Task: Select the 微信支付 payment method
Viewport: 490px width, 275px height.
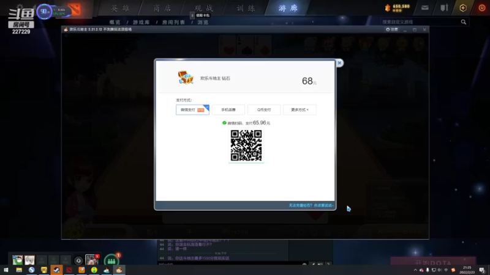Action: (192, 110)
